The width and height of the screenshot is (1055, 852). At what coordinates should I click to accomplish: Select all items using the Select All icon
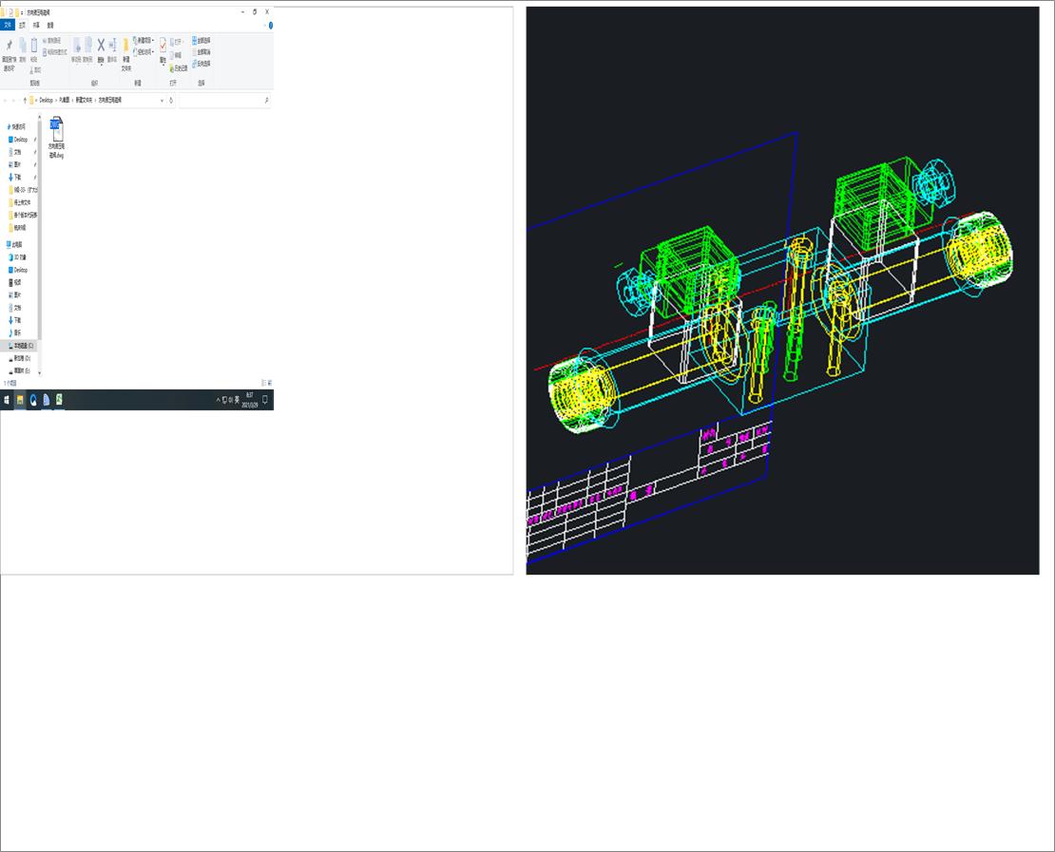click(x=199, y=42)
